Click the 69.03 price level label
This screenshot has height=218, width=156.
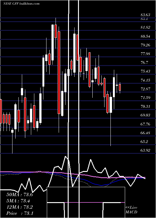pyautogui.click(x=145, y=115)
